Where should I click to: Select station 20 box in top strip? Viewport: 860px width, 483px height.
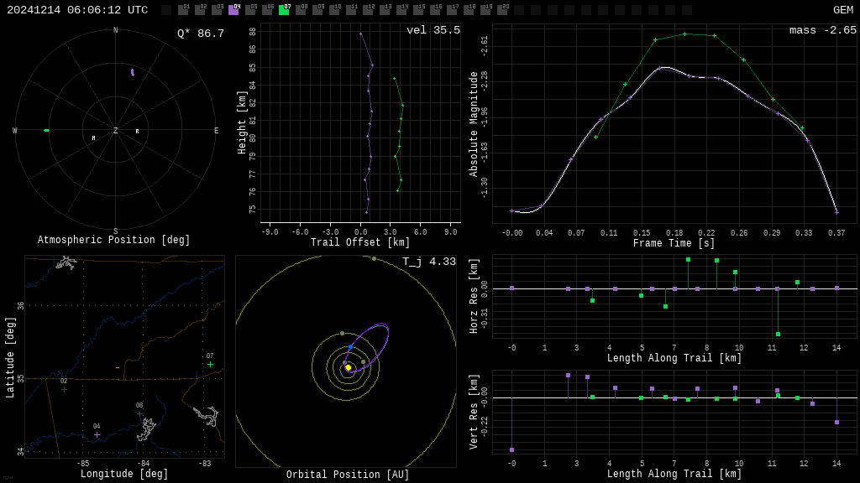coord(502,10)
